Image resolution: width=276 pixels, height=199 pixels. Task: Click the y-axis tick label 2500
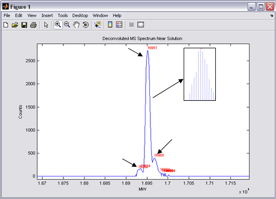(x=30, y=61)
